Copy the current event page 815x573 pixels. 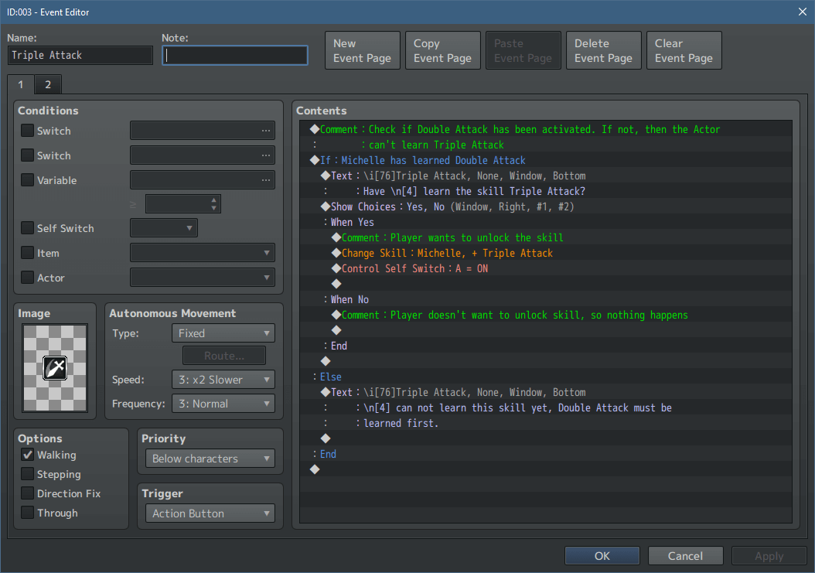[x=442, y=49]
